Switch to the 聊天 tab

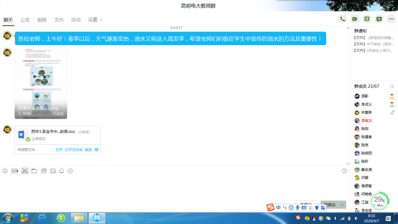coord(8,20)
